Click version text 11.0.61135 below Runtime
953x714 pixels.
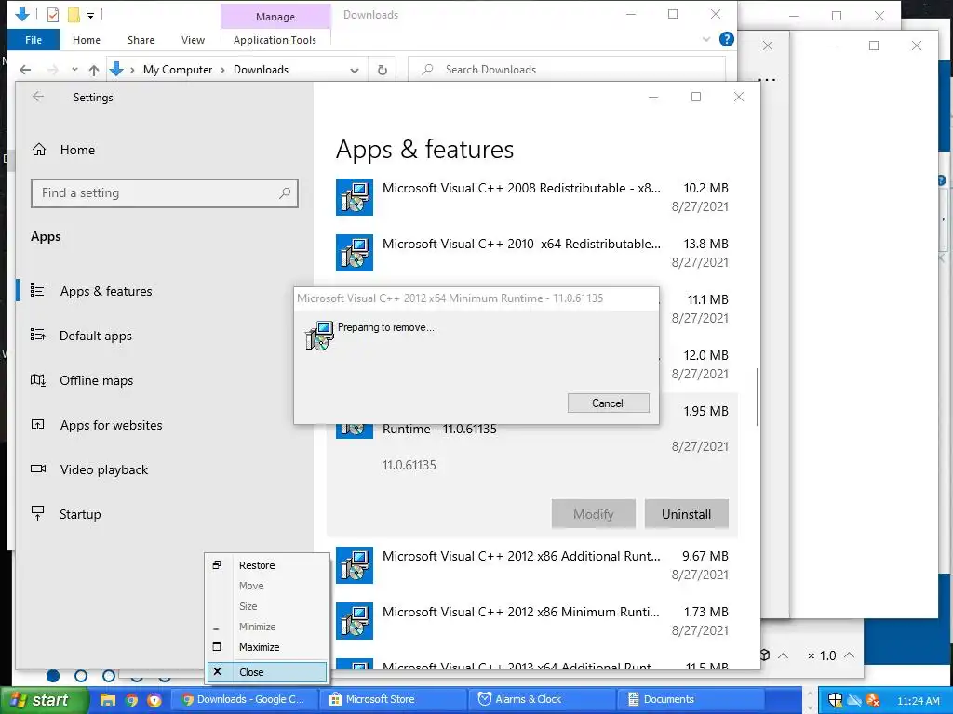[x=409, y=465]
